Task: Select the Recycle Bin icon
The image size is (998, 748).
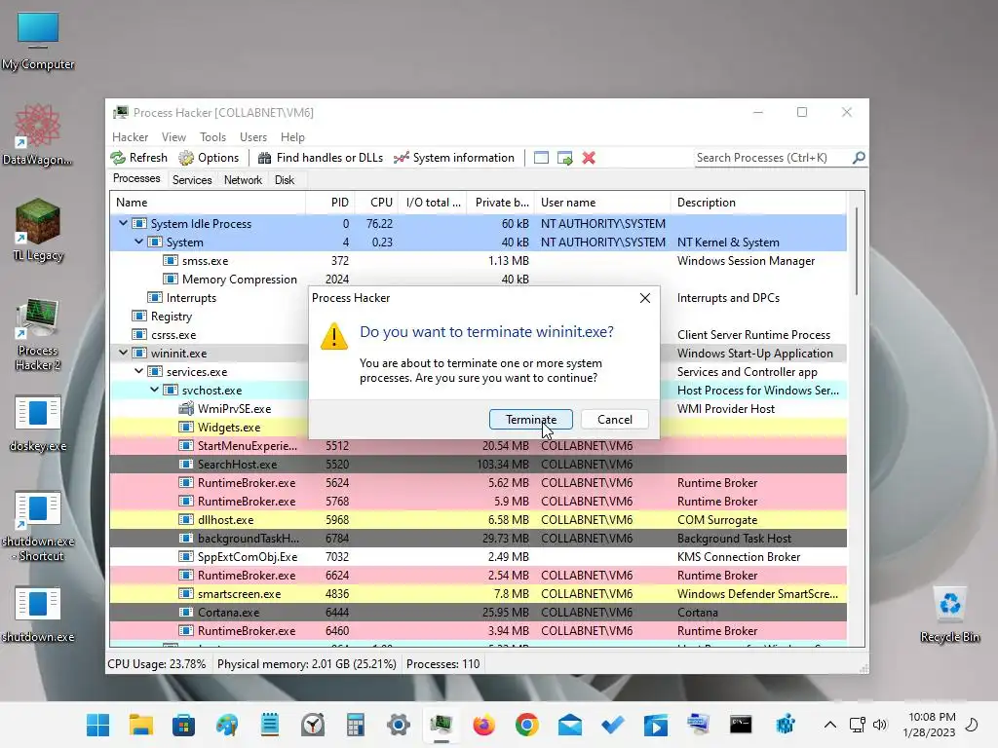Action: (x=949, y=615)
